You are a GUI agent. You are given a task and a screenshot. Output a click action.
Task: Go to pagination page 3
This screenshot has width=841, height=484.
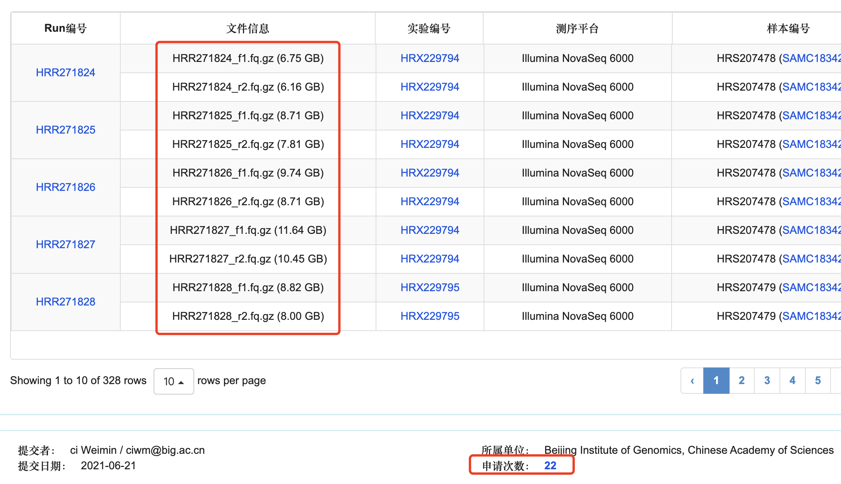coord(767,381)
